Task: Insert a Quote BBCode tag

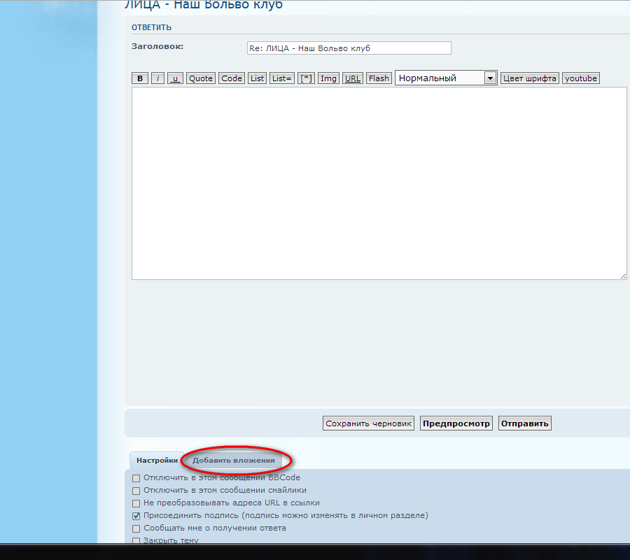Action: [x=201, y=78]
